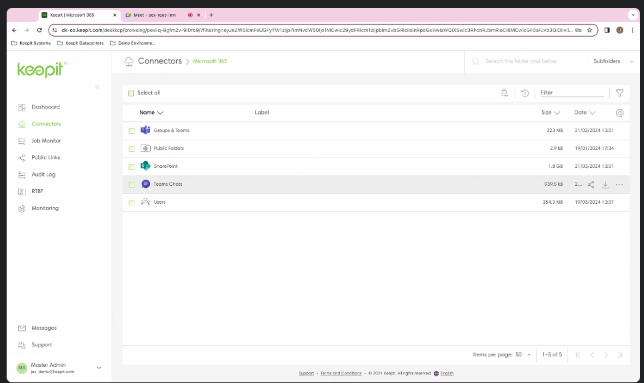Click the Filter text input field
This screenshot has height=383, width=644.
click(x=571, y=93)
